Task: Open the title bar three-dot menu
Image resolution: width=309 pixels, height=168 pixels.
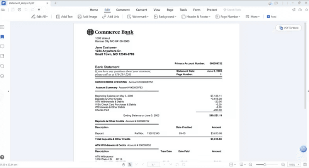Action: 283,3
